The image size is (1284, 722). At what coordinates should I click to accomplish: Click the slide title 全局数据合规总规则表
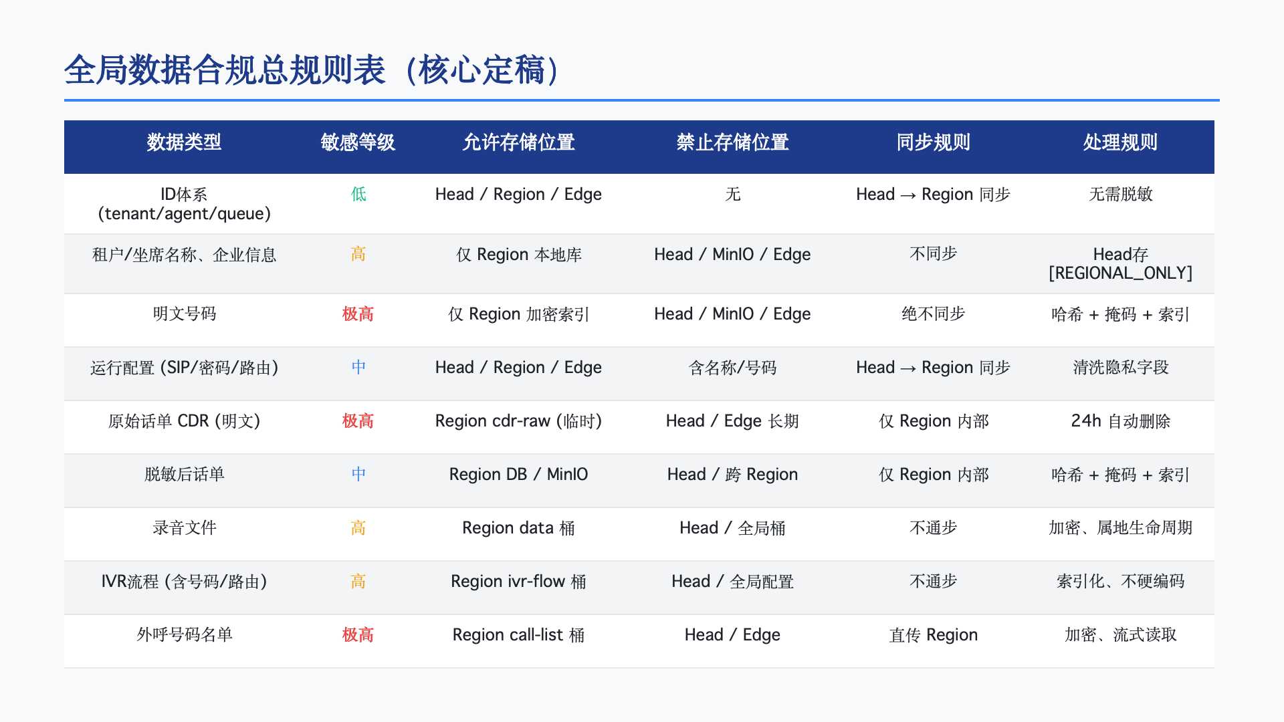coord(311,70)
